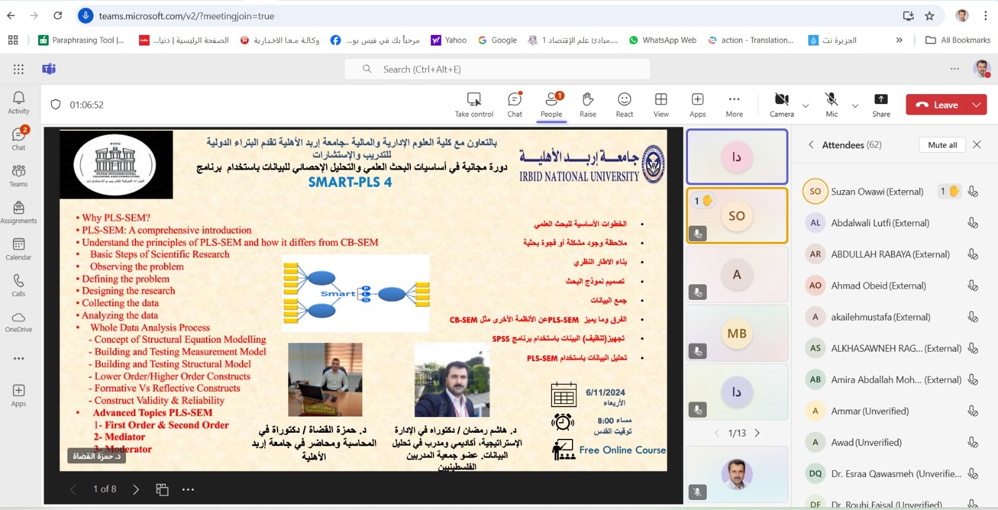Select participant tile labeled A
Viewport: 998px width, 510px height.
(737, 274)
